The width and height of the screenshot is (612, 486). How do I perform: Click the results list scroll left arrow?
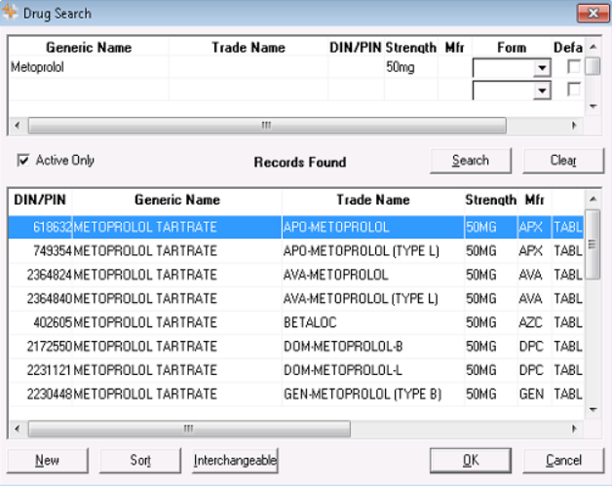click(18, 429)
